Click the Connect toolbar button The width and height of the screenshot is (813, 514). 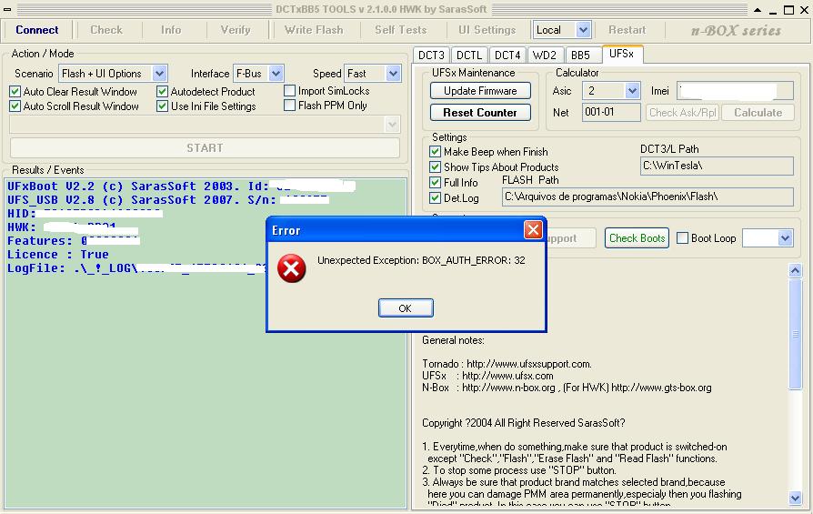(36, 30)
